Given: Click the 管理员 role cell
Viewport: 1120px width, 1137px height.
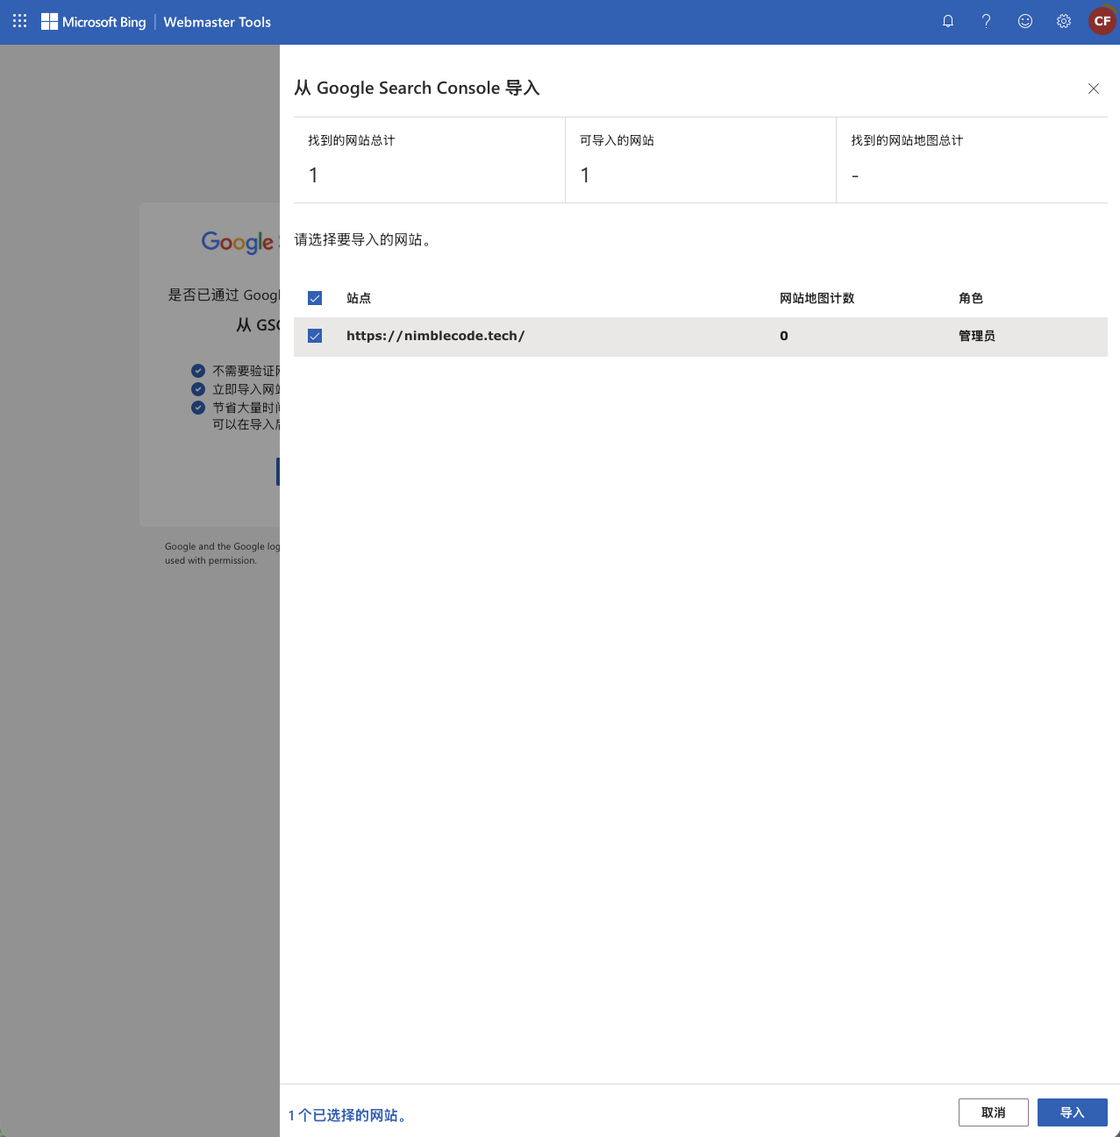Looking at the screenshot, I should pyautogui.click(x=977, y=336).
